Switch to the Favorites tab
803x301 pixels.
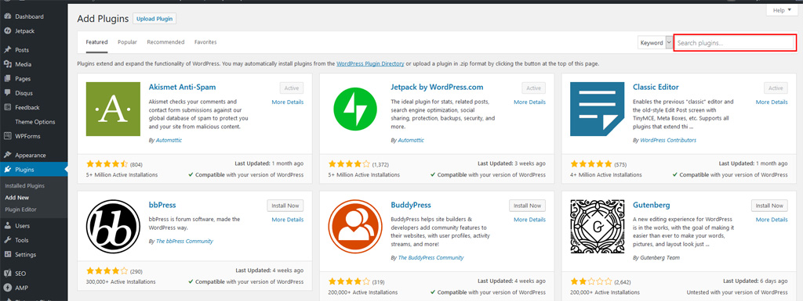[x=205, y=42]
